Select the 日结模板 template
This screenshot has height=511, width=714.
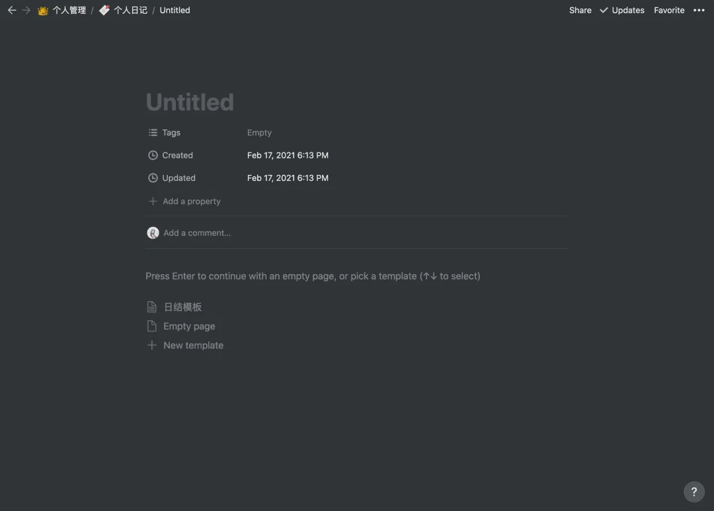point(182,307)
